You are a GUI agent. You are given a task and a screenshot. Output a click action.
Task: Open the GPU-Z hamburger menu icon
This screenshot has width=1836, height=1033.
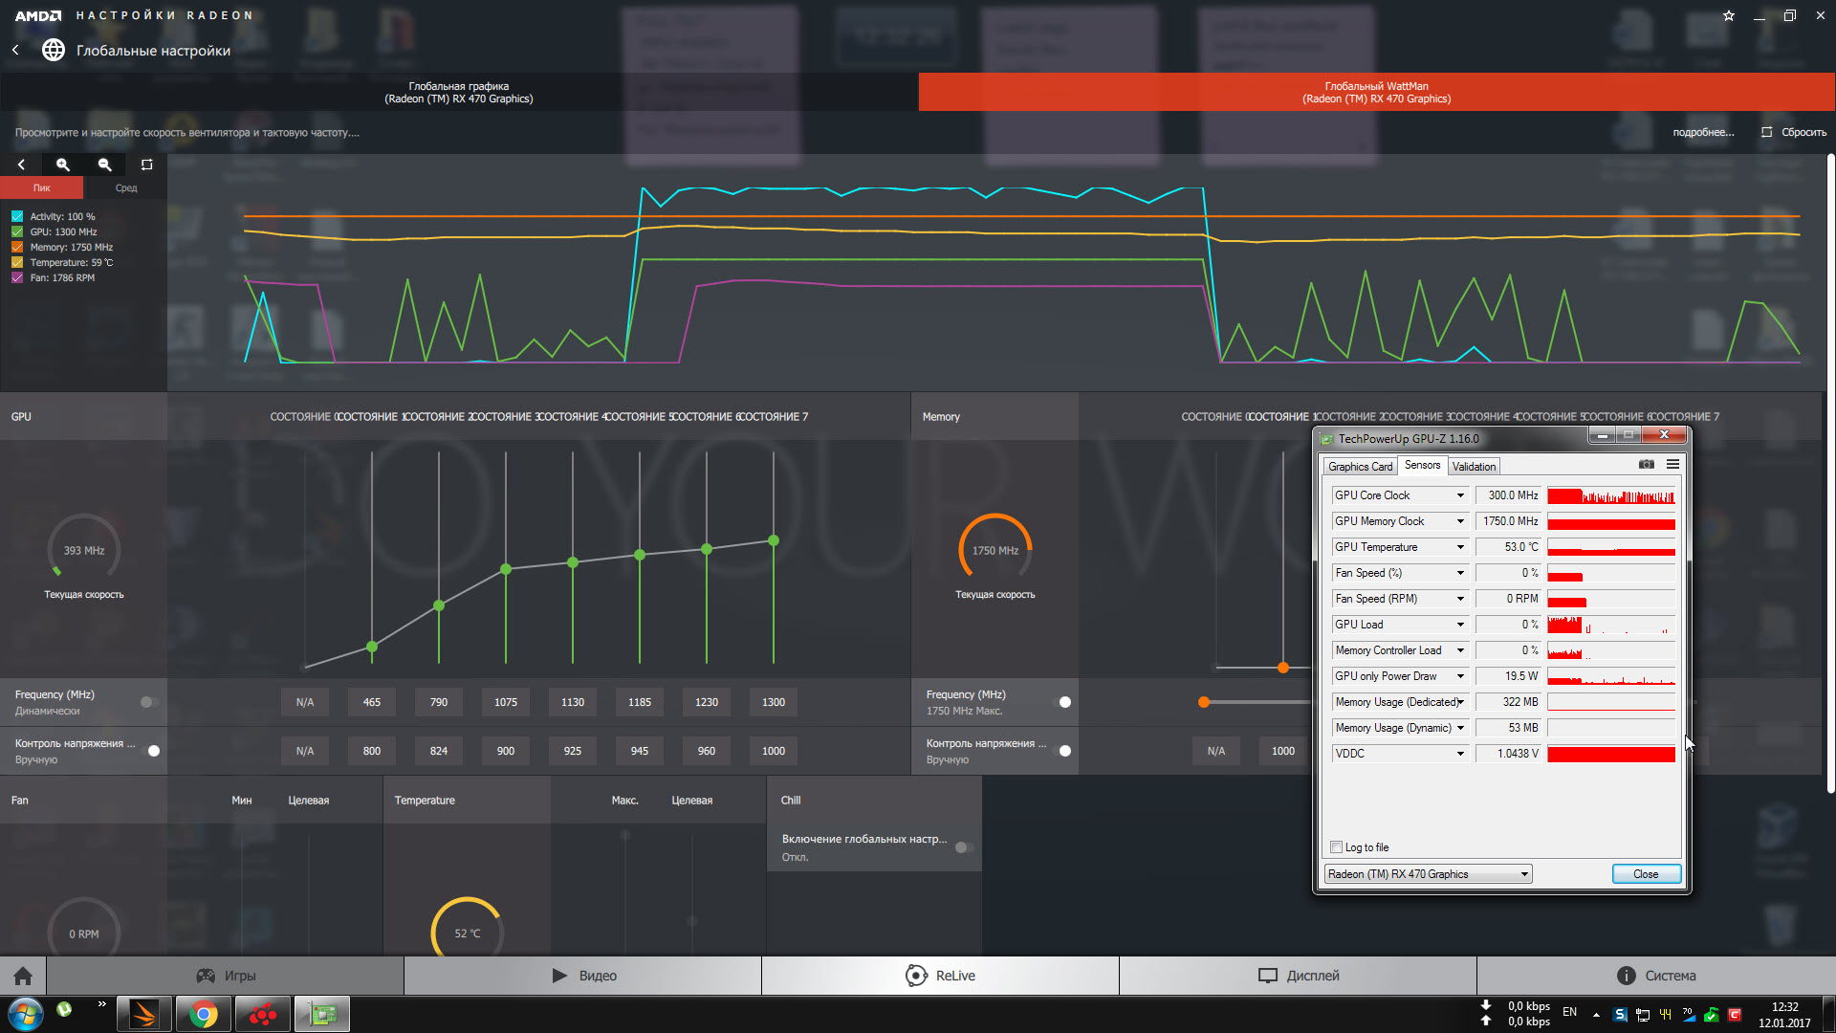pyautogui.click(x=1672, y=464)
